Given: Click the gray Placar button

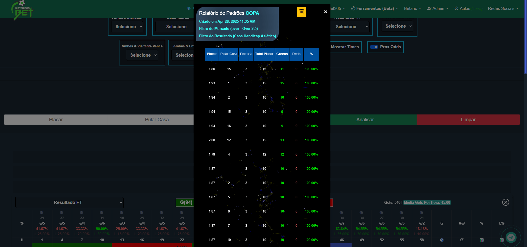Looking at the screenshot, I should pos(56,120).
